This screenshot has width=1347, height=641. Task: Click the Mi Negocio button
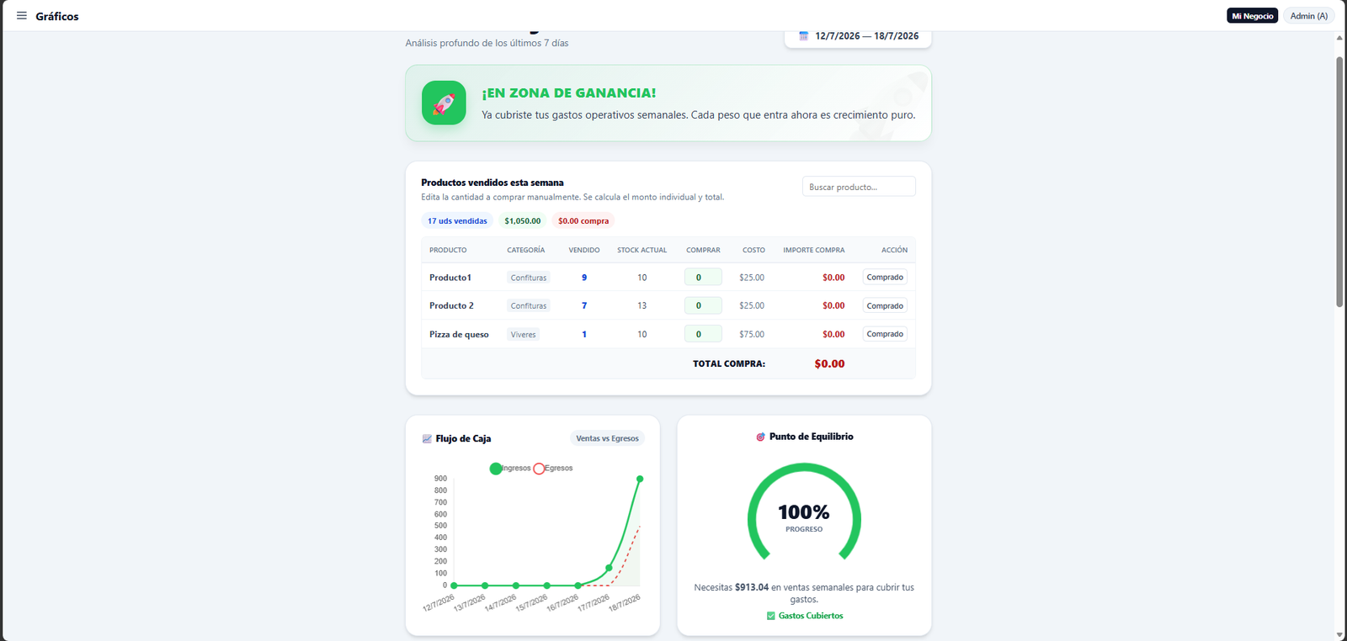click(1252, 16)
